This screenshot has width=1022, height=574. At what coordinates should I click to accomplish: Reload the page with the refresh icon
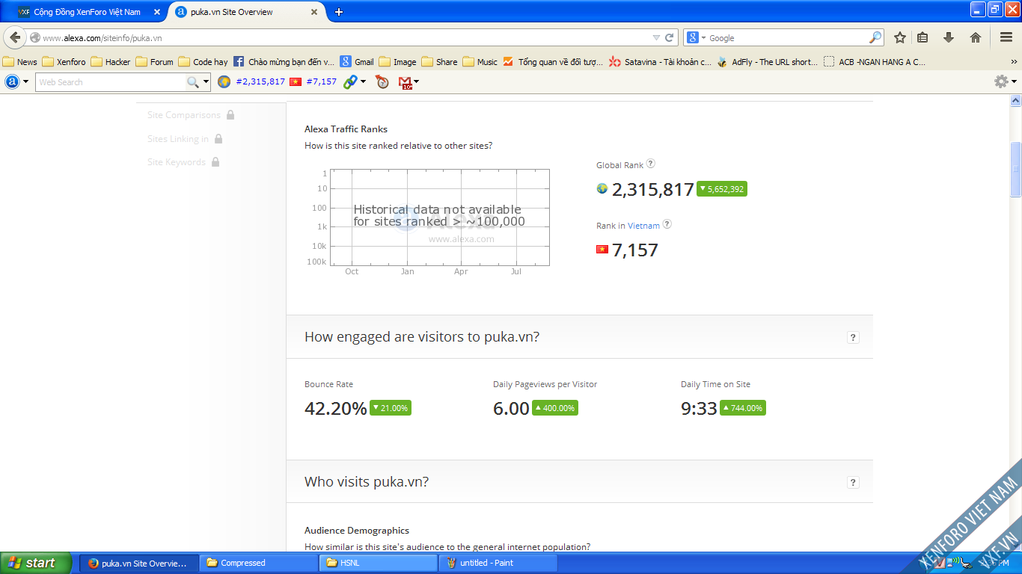pyautogui.click(x=670, y=37)
